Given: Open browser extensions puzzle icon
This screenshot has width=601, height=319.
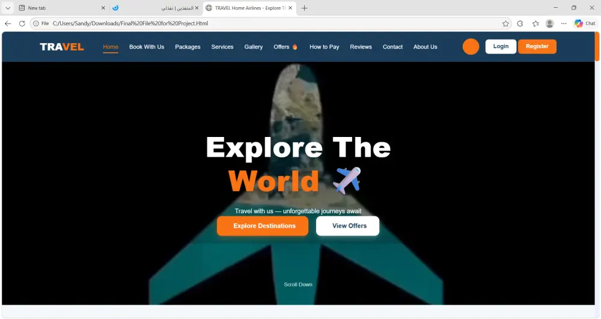Looking at the screenshot, I should tap(520, 23).
